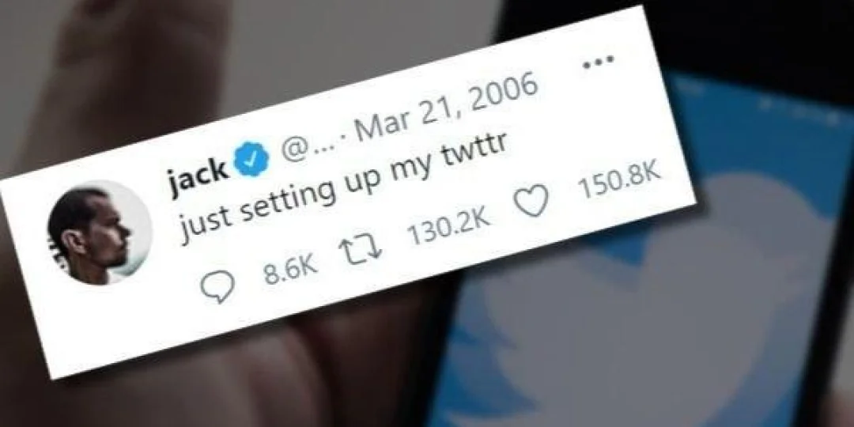
Task: Click the reply speech bubble icon
Action: coord(217,286)
